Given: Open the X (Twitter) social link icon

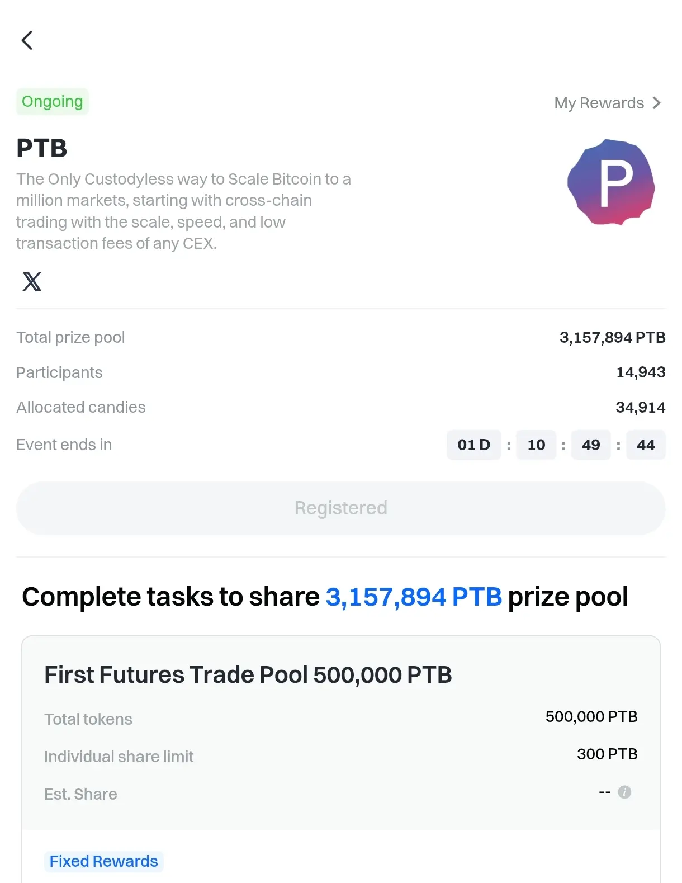Looking at the screenshot, I should [x=32, y=281].
